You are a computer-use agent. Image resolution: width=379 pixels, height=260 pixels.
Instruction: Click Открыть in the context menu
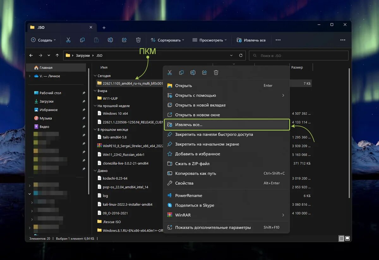(226, 85)
